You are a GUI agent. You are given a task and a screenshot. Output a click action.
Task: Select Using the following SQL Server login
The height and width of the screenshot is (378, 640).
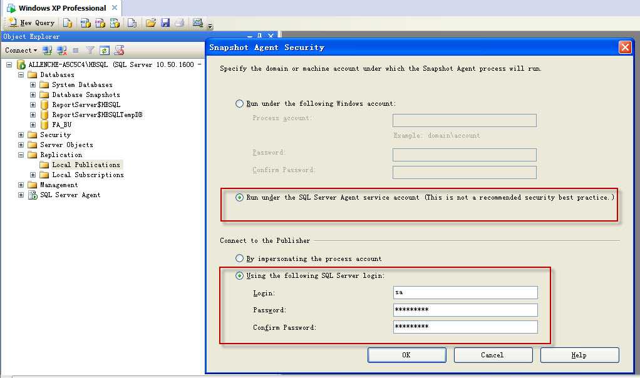pos(240,275)
